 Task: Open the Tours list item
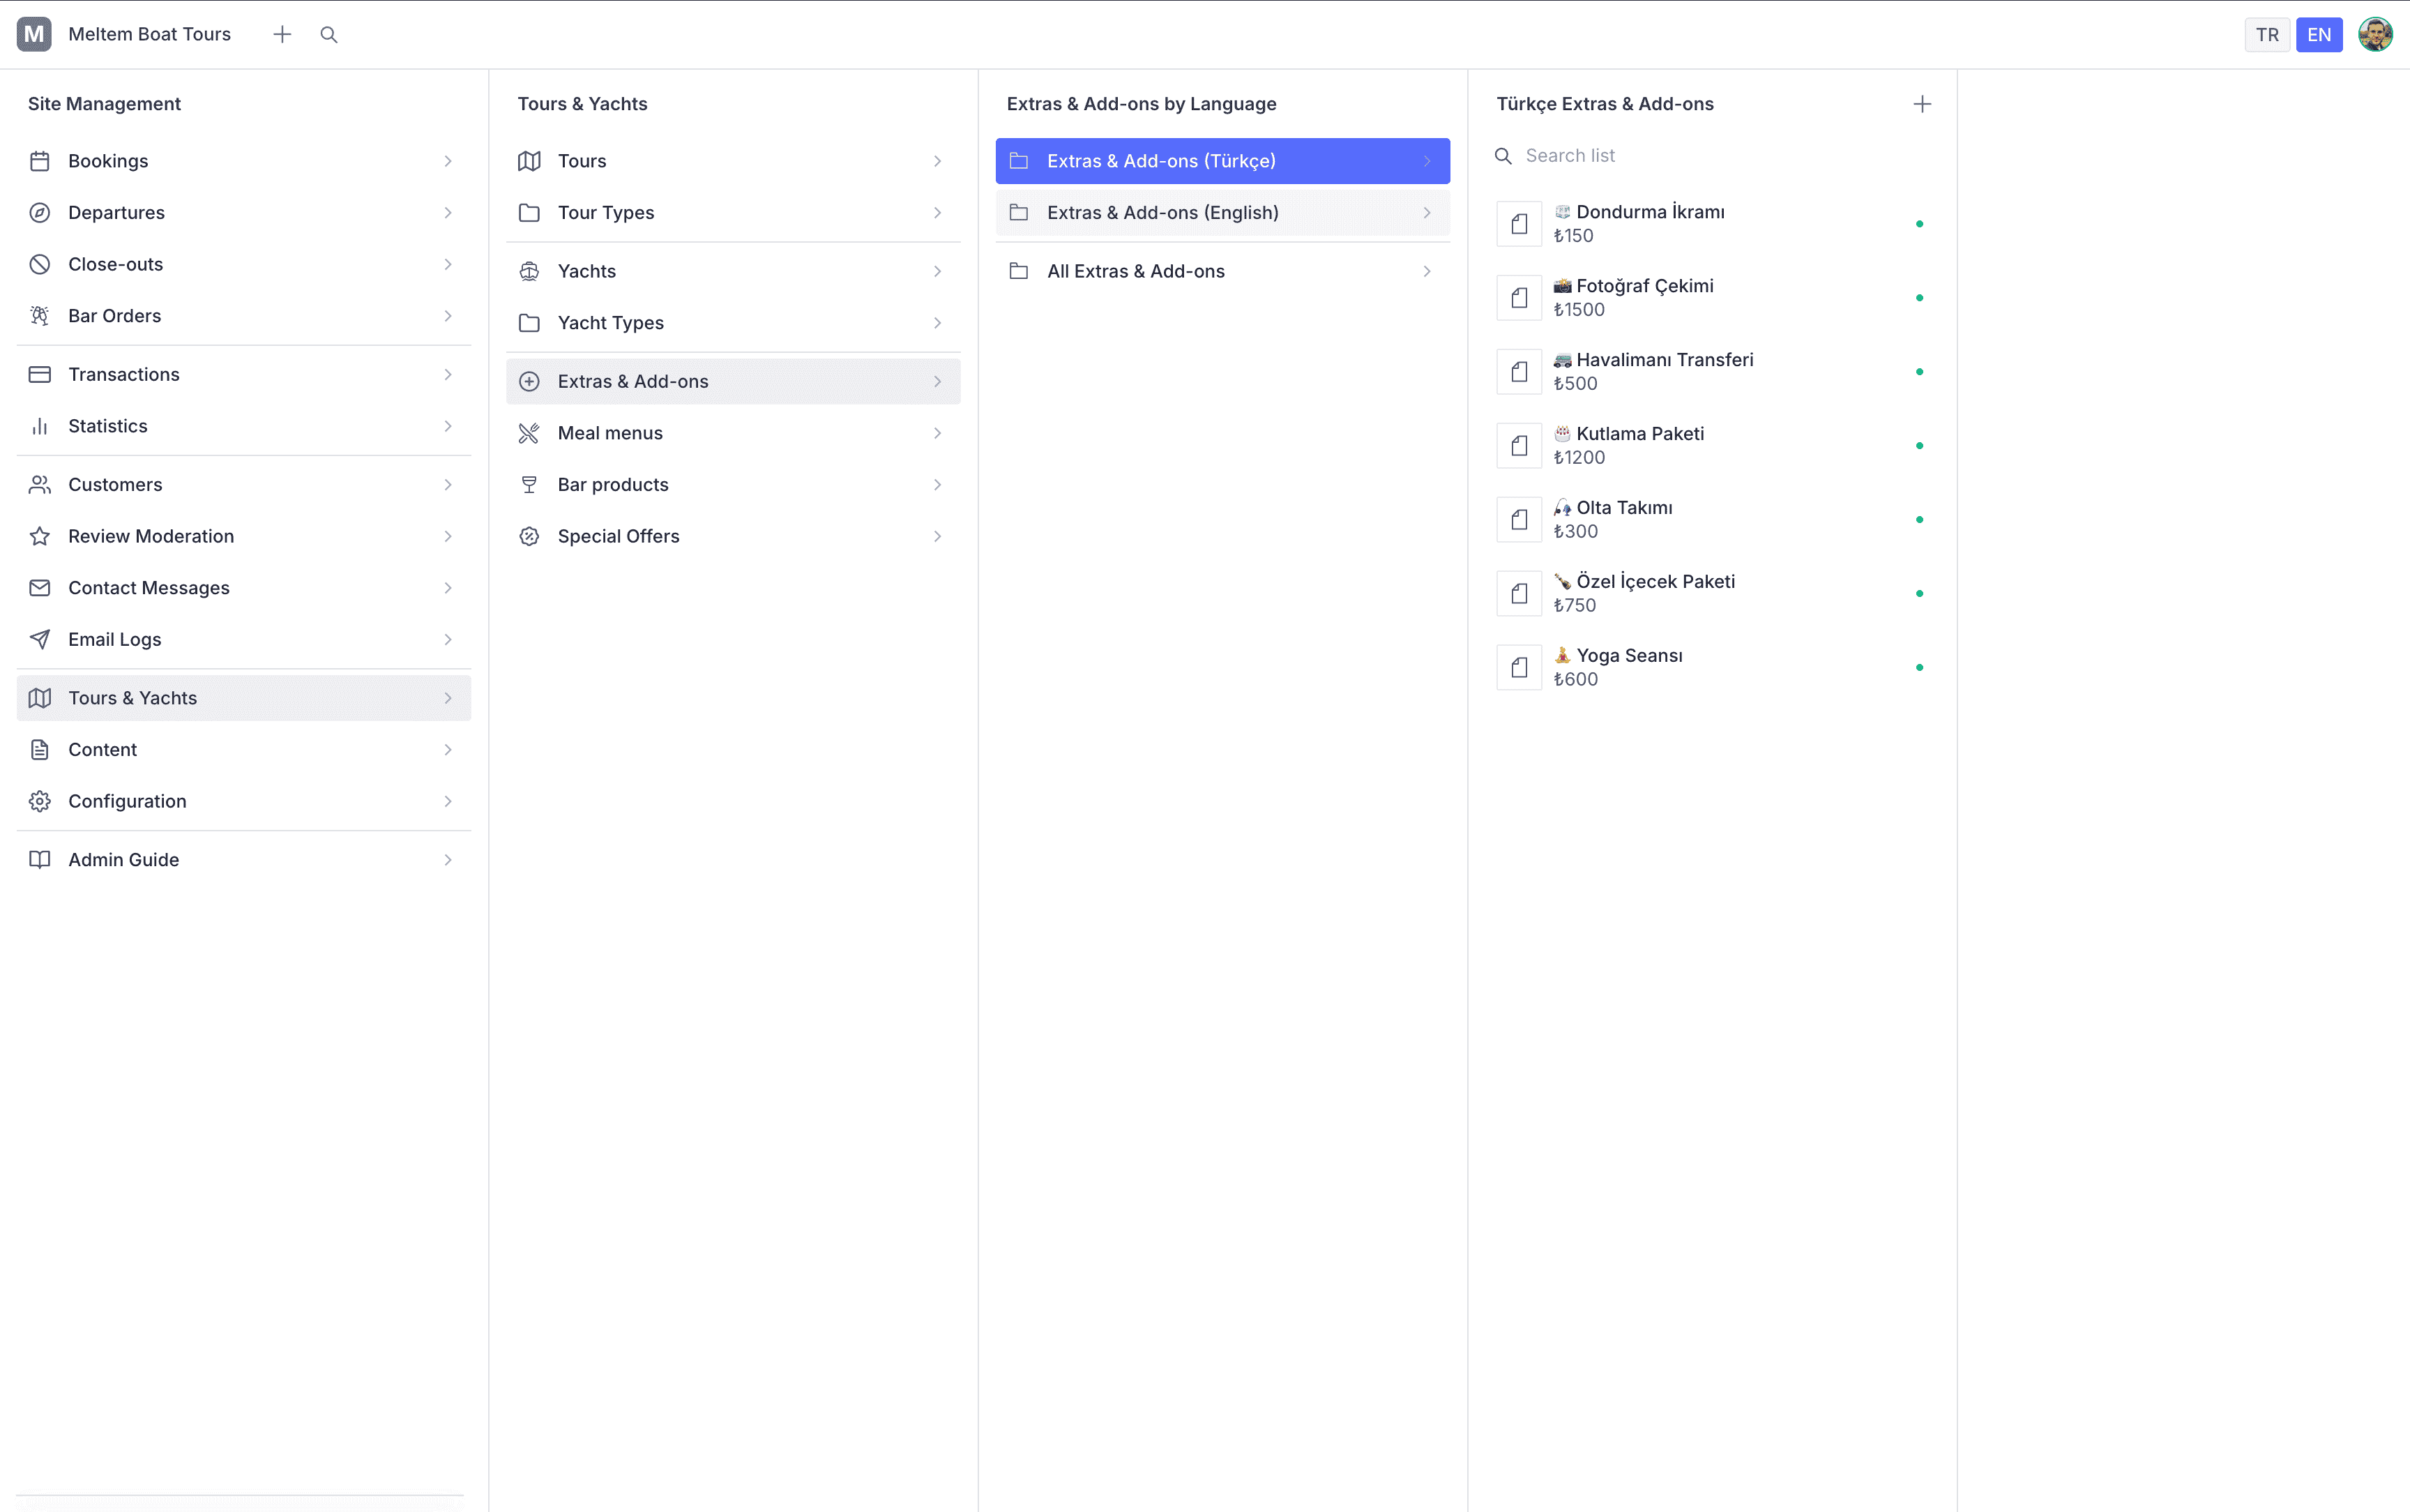click(x=734, y=161)
